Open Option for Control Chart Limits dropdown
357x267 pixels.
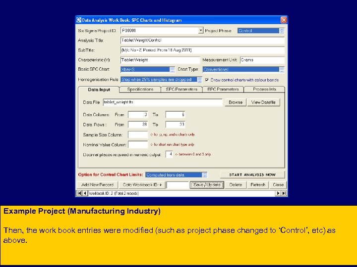point(204,175)
